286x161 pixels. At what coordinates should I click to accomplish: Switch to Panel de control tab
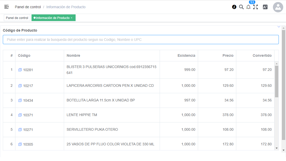click(17, 18)
